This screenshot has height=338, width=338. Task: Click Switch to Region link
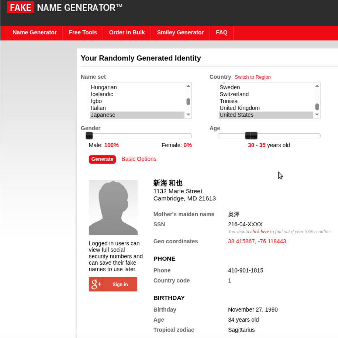(252, 77)
